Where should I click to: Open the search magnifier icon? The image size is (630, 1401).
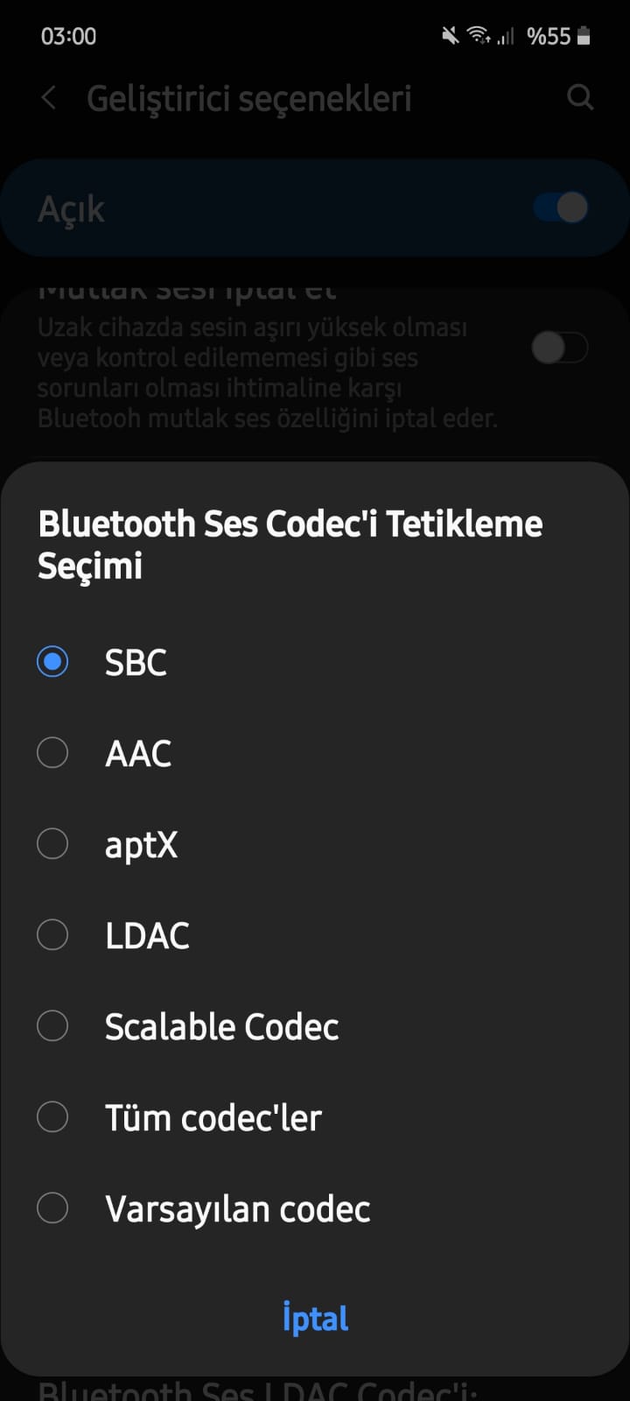click(580, 97)
